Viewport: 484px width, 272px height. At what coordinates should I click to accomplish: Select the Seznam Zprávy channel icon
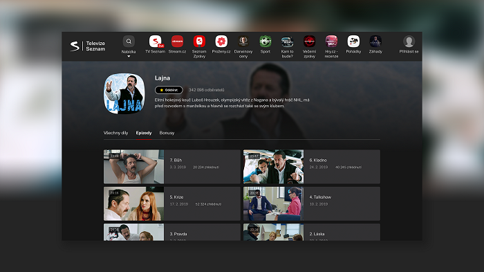[x=199, y=42]
